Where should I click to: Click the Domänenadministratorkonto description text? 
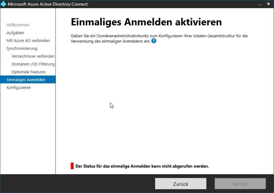click(x=159, y=39)
